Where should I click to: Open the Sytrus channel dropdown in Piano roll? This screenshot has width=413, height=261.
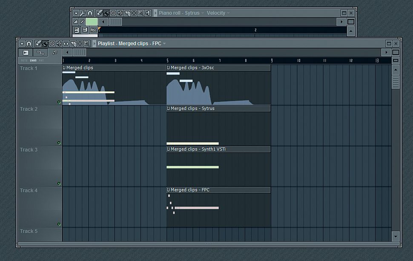[203, 13]
